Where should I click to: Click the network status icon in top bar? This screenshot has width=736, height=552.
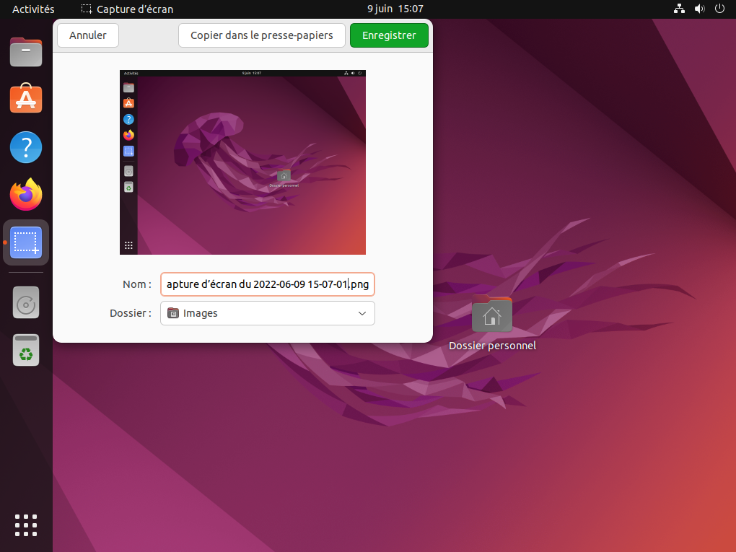coord(679,9)
